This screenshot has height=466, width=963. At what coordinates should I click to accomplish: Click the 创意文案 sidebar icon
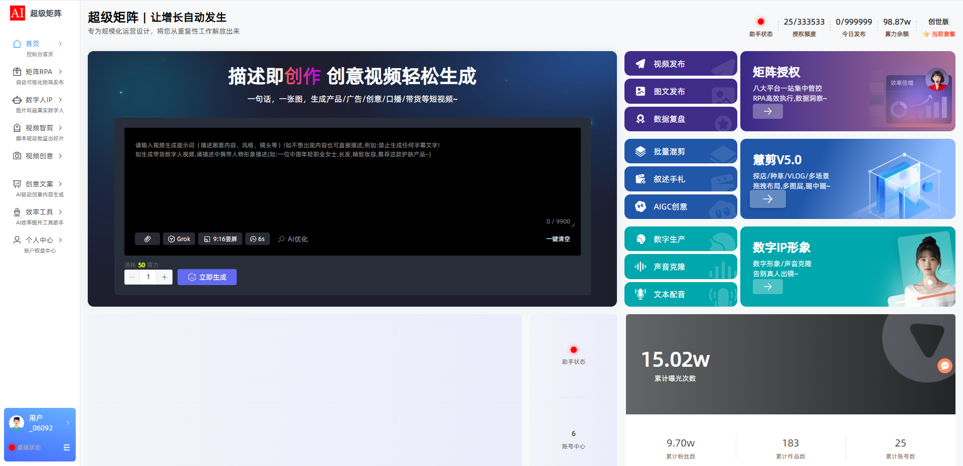coord(17,184)
